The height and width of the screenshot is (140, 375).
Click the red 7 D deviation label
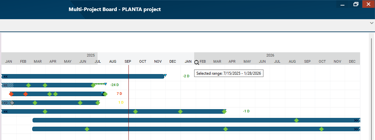tap(119, 94)
